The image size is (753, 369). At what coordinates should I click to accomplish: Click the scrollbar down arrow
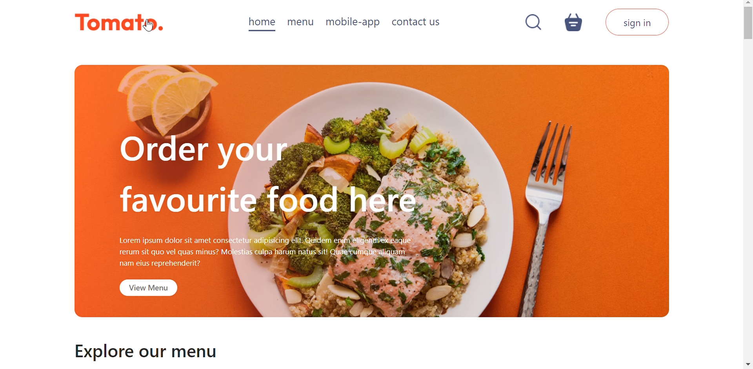[x=748, y=365]
